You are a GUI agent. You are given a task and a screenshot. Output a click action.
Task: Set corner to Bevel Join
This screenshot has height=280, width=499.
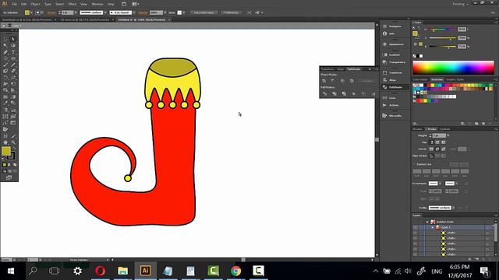[444, 149]
